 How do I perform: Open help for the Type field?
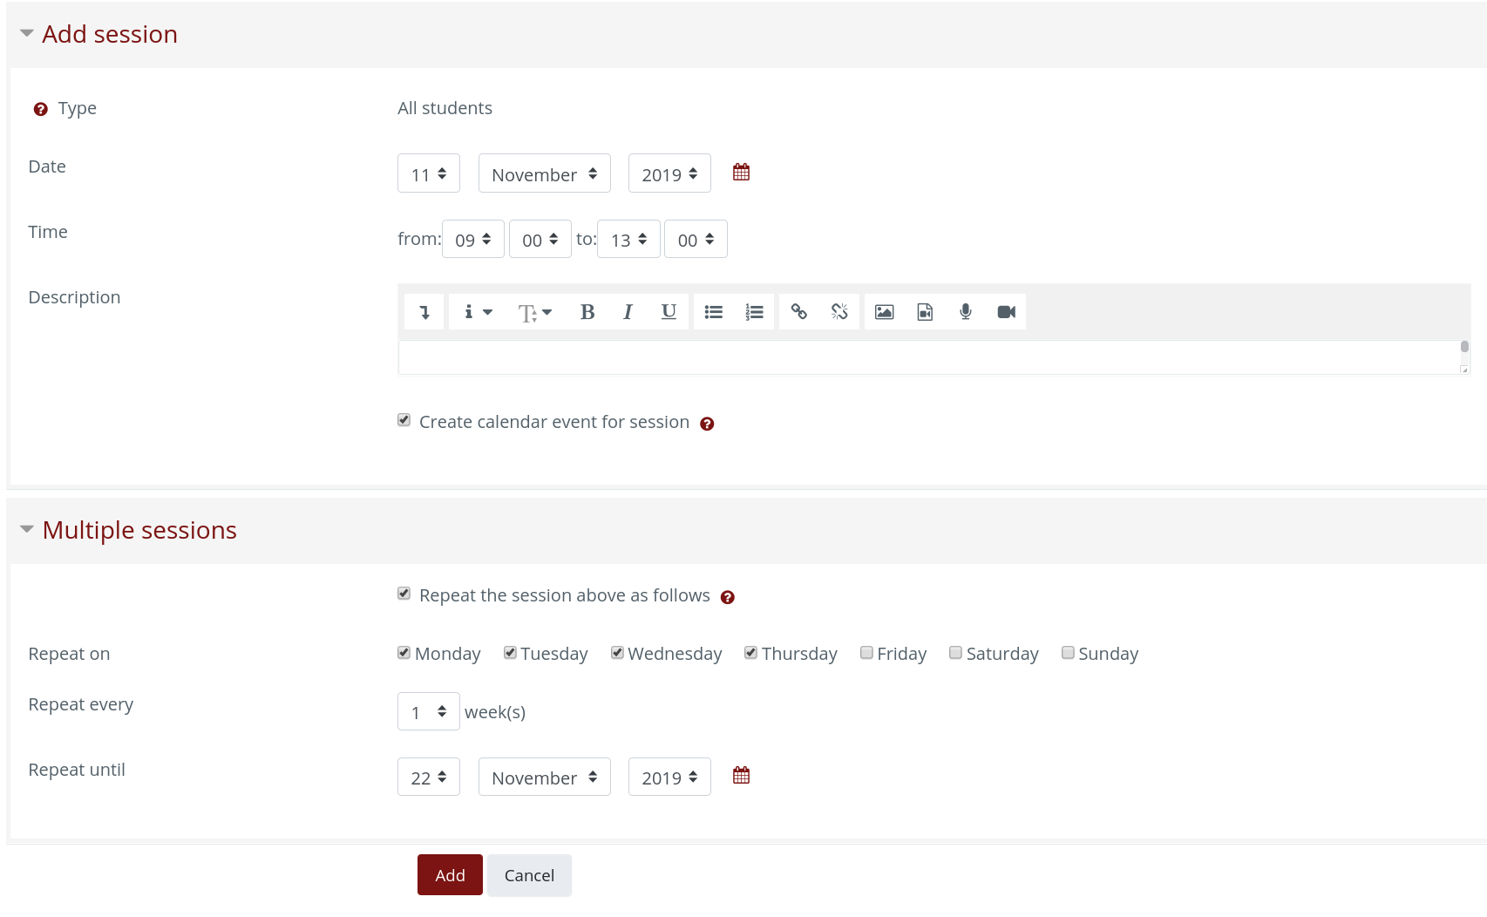40,109
